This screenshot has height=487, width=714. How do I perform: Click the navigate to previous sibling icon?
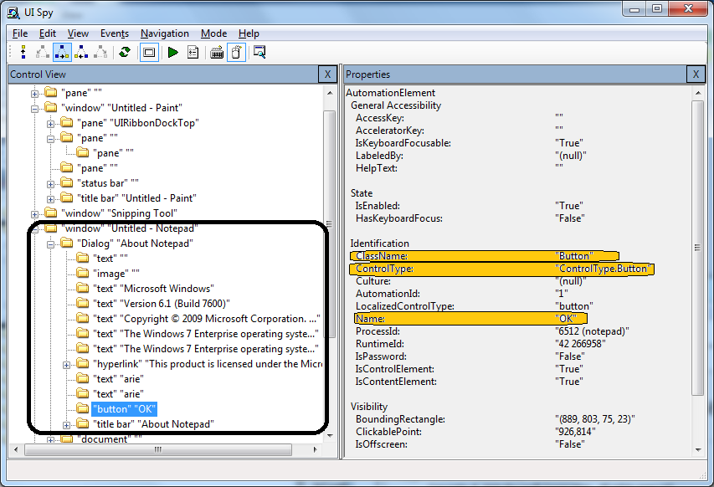pos(81,53)
